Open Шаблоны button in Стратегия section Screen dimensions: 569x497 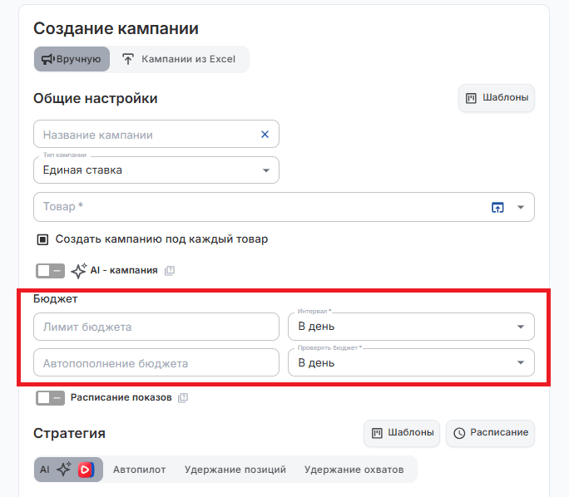(402, 433)
